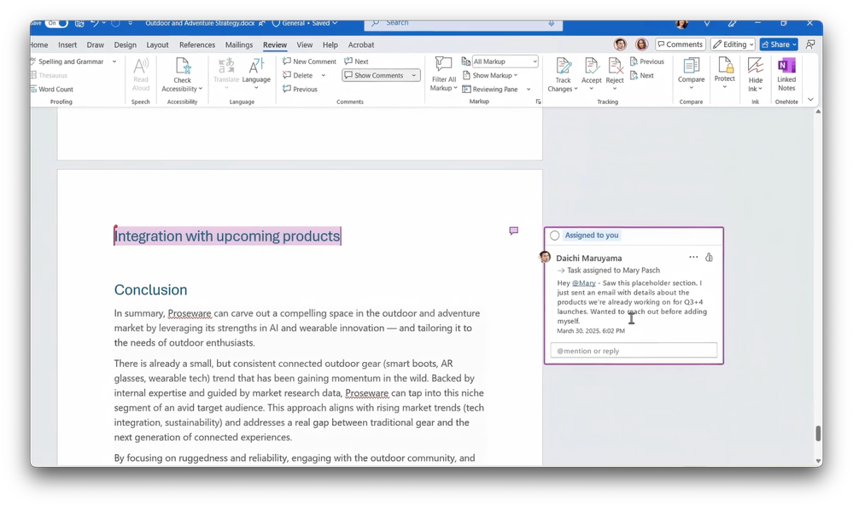Click the @Mary mention link
Screen dimensions: 853x507
coord(584,283)
